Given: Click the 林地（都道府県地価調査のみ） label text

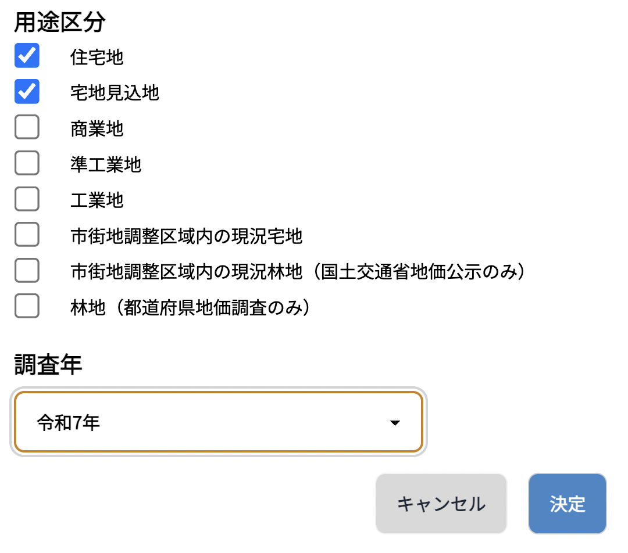Looking at the screenshot, I should click(x=190, y=307).
